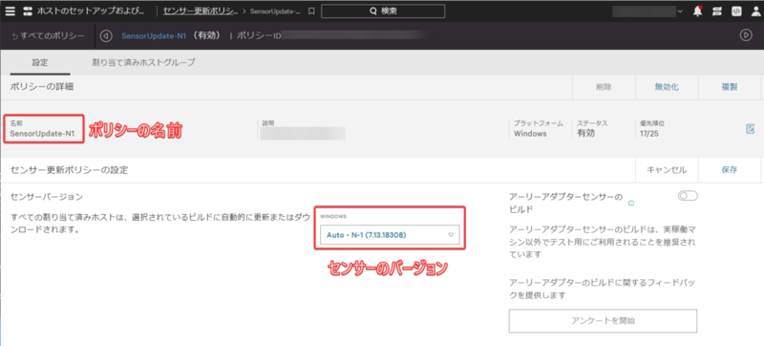Go to previous policy arrow
764x346 pixels.
[105, 35]
